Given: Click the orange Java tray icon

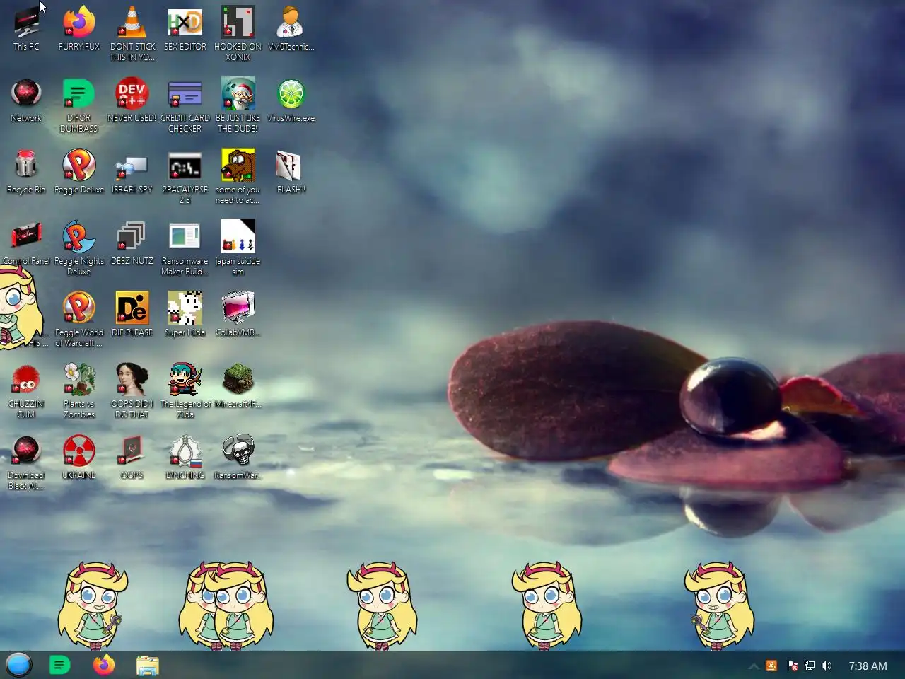Looking at the screenshot, I should [x=772, y=666].
